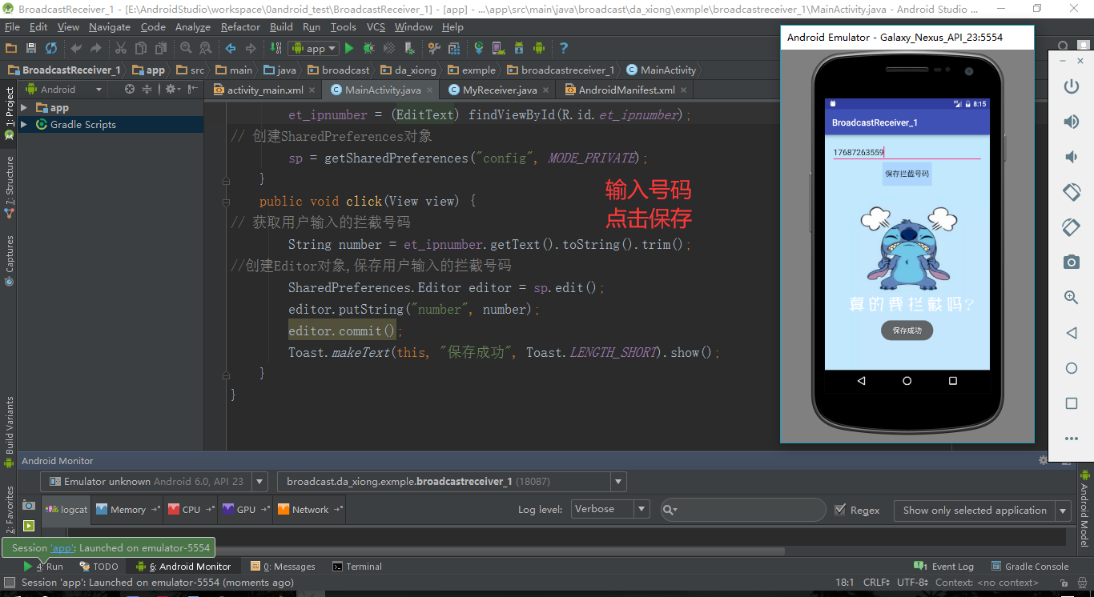Open the Build menu

coord(281,26)
